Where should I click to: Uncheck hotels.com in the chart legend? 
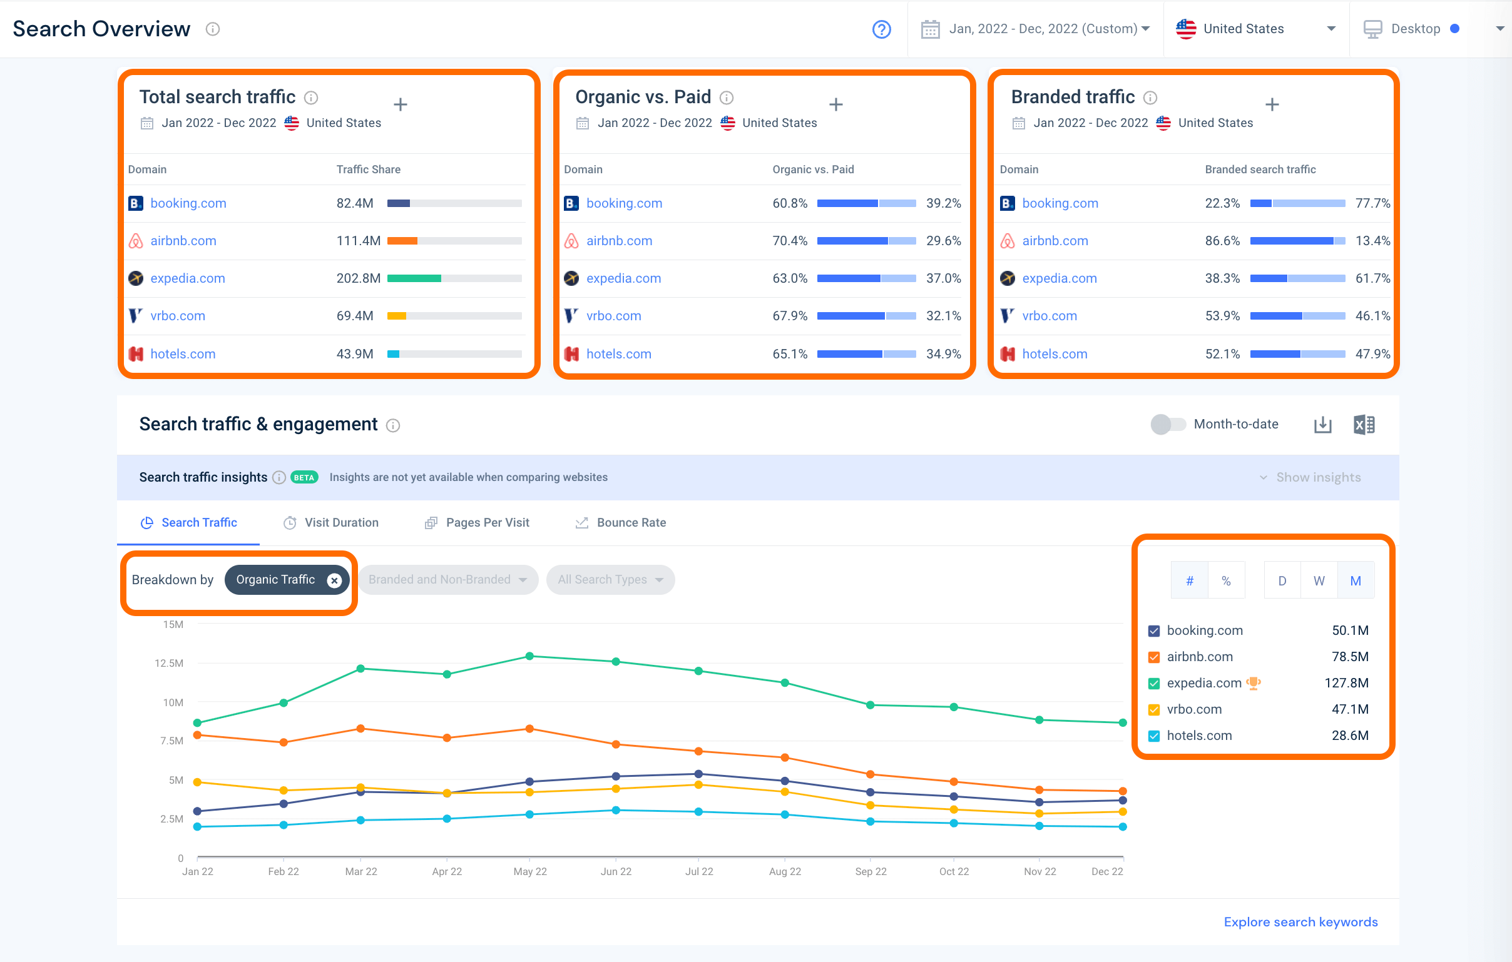(x=1153, y=736)
